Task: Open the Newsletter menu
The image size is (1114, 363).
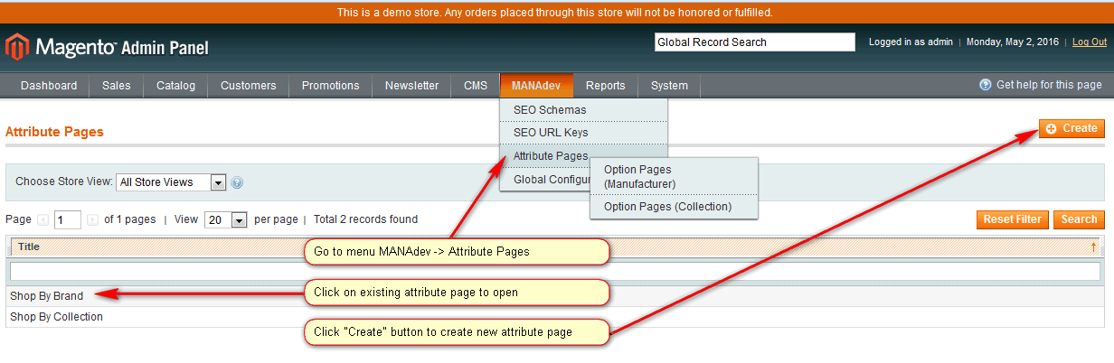Action: click(x=411, y=86)
